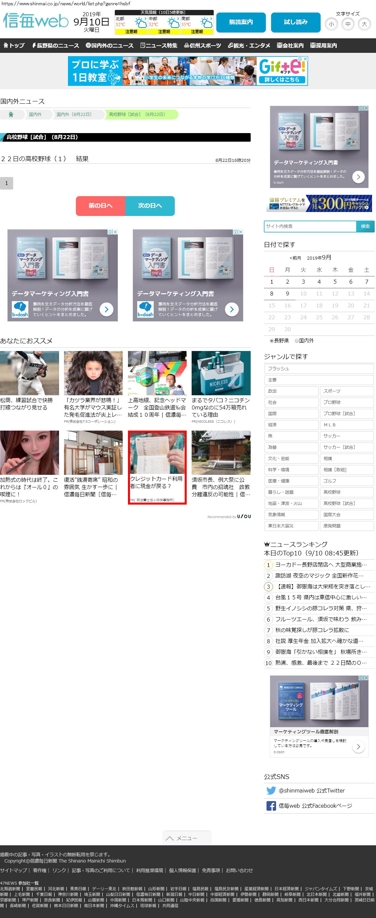Click the home icon in breadcrumb
Image resolution: width=376 pixels, height=918 pixels.
[x=11, y=114]
